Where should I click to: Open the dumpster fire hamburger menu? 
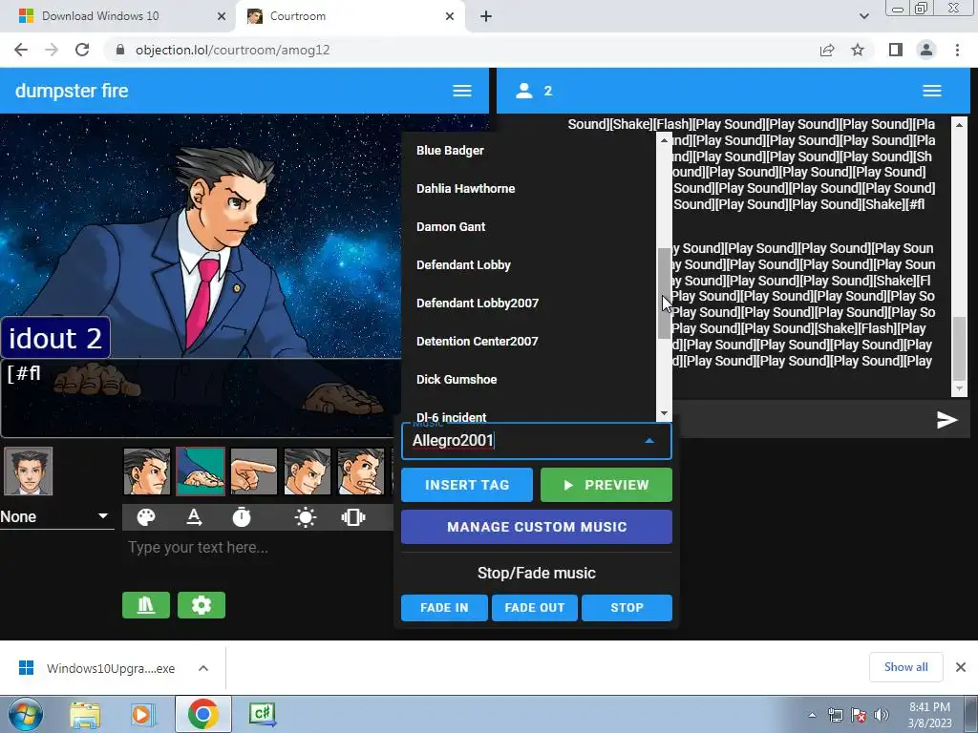click(x=462, y=91)
